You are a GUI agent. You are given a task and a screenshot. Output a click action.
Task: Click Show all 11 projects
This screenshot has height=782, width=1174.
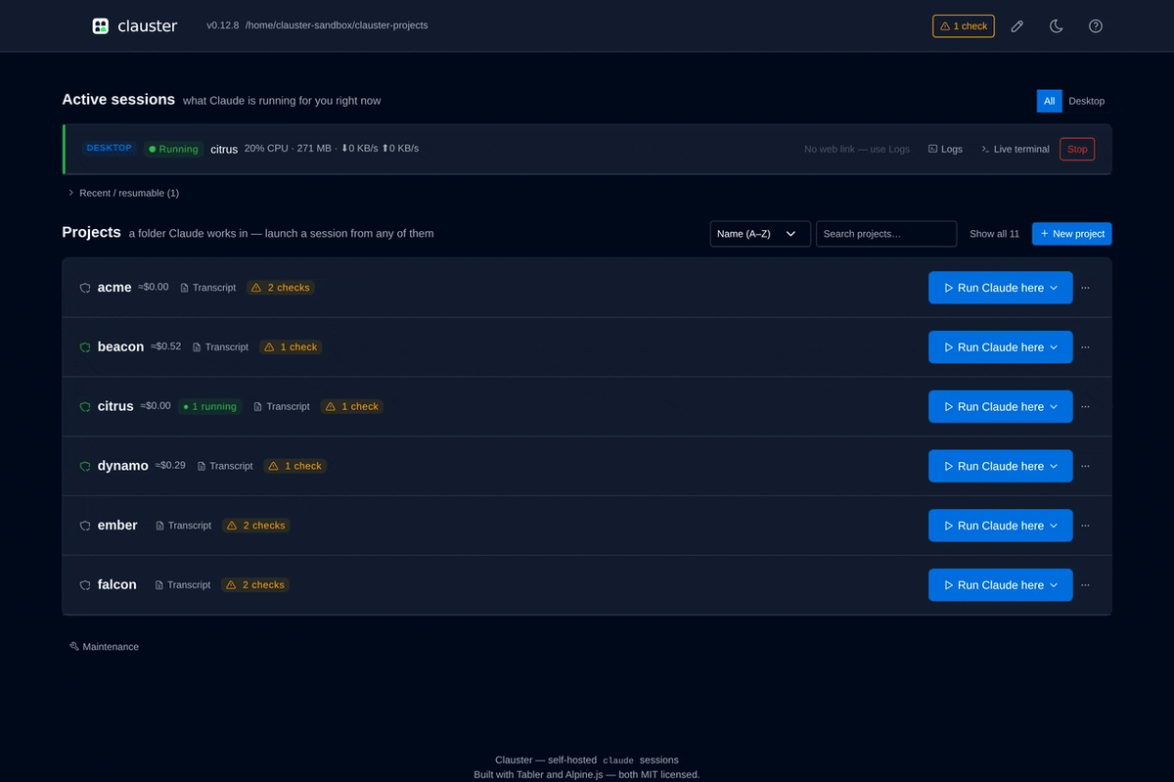(994, 234)
